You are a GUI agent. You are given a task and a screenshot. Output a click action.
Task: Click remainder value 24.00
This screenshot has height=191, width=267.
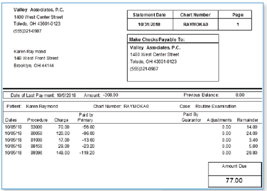tap(252, 133)
